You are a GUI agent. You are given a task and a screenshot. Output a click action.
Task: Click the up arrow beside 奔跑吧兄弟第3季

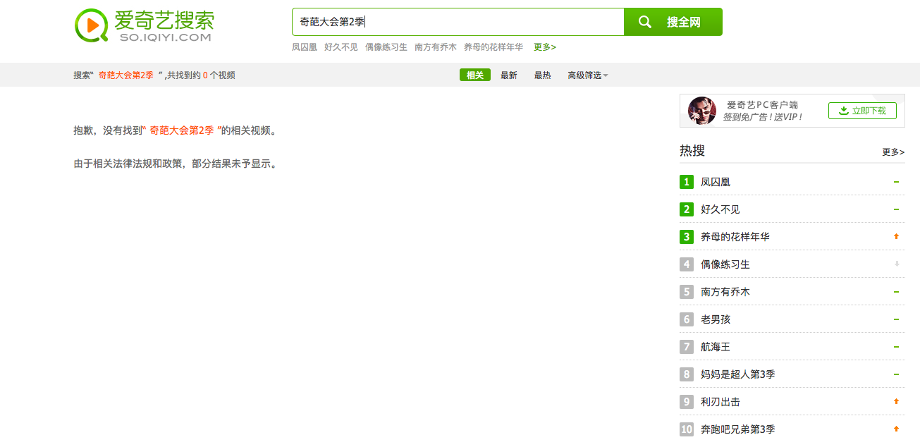[896, 429]
